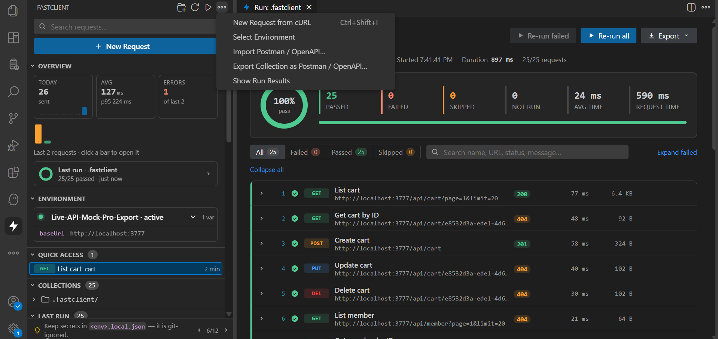Select the FastClient lightning bolt icon
The height and width of the screenshot is (339, 718).
click(13, 226)
